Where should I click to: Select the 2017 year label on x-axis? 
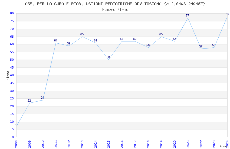[x=135, y=144]
